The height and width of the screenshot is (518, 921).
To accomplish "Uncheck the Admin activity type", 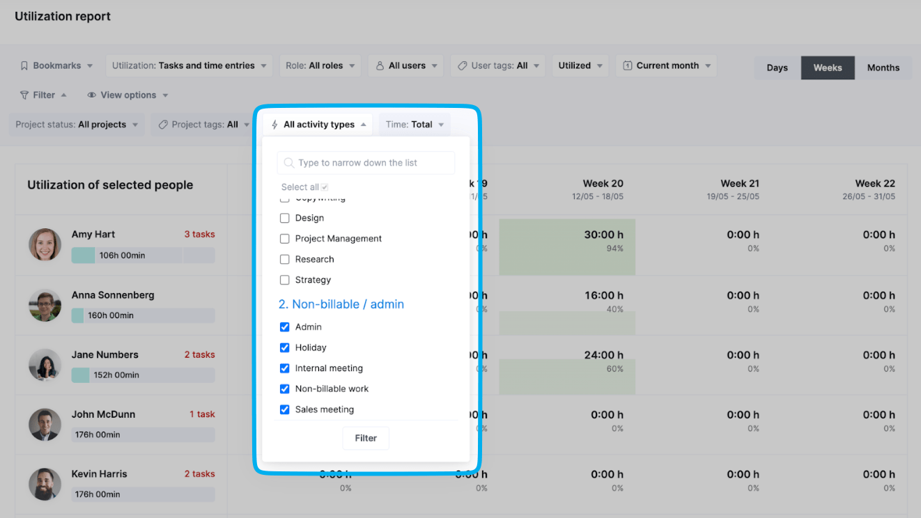I will coord(284,327).
